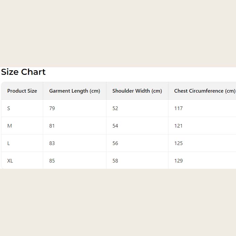This screenshot has height=236, width=236.
Task: Click chest circumference value 117
Action: [178, 108]
